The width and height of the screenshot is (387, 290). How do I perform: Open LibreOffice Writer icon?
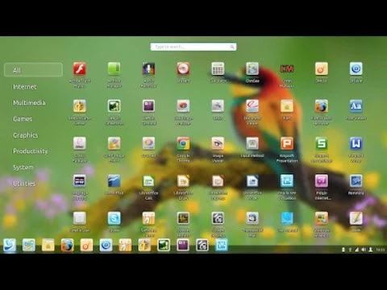tap(252, 181)
